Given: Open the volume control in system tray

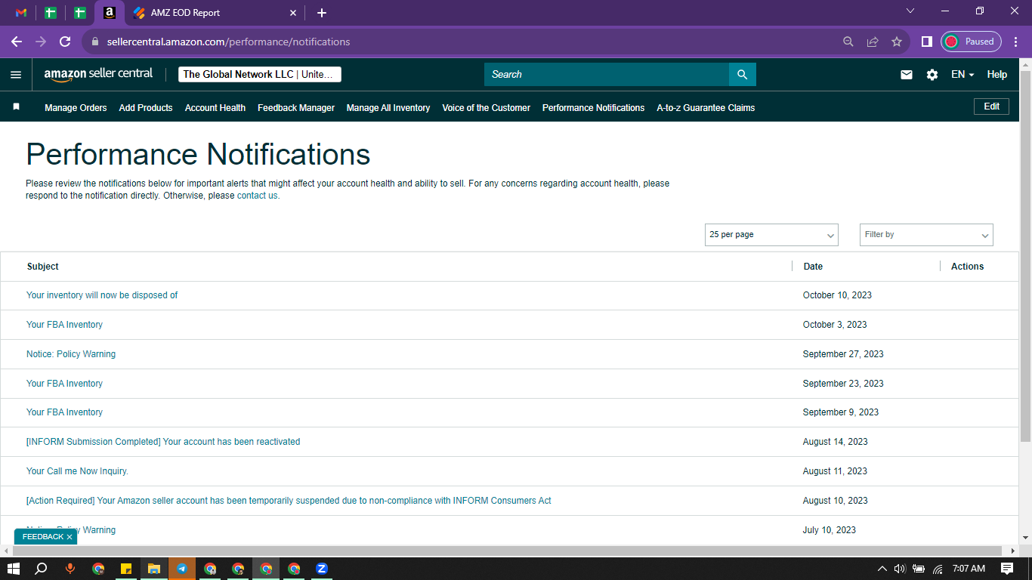Looking at the screenshot, I should (900, 569).
